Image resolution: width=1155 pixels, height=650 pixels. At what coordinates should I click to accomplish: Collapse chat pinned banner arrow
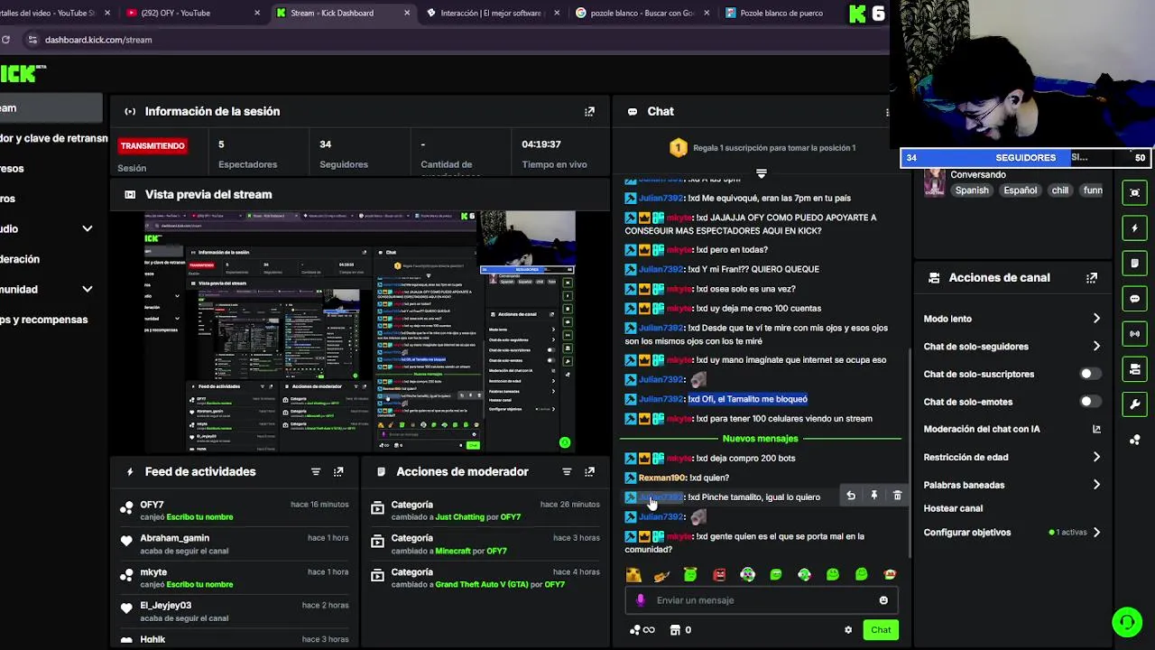(762, 172)
